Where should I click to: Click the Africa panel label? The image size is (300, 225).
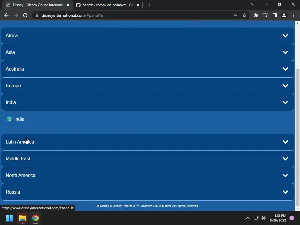12,35
